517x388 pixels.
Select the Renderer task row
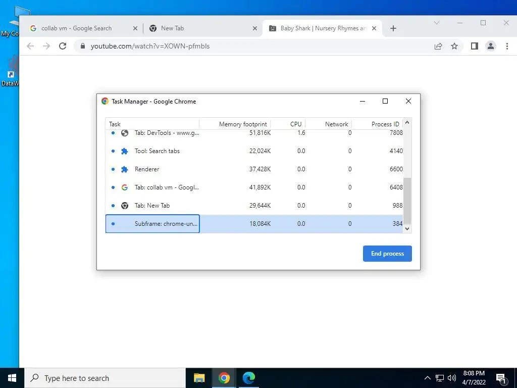pyautogui.click(x=254, y=169)
